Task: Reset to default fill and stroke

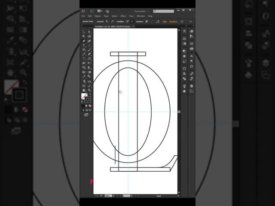Action: point(82,101)
